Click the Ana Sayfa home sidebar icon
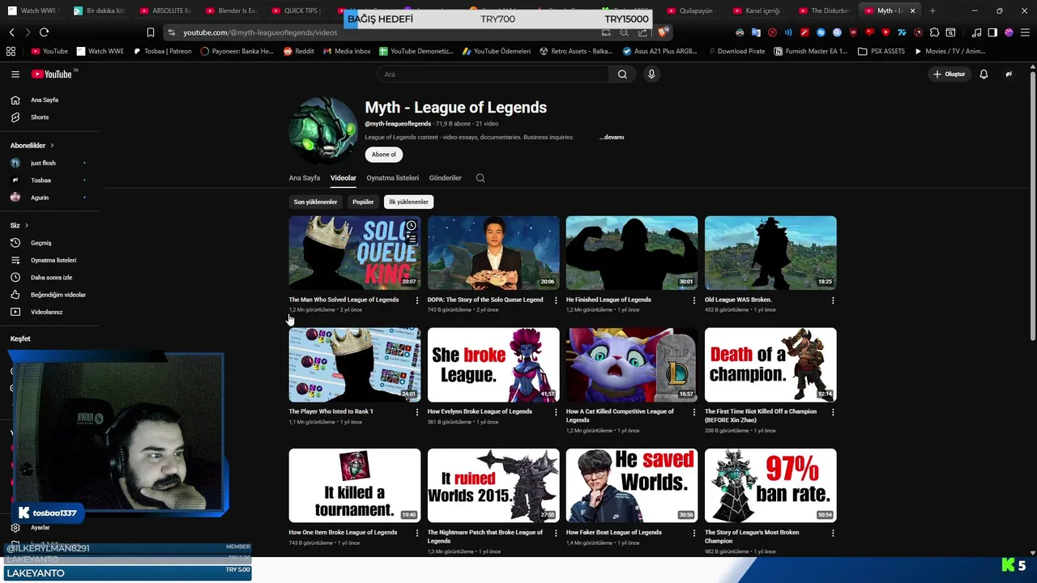 (15, 100)
